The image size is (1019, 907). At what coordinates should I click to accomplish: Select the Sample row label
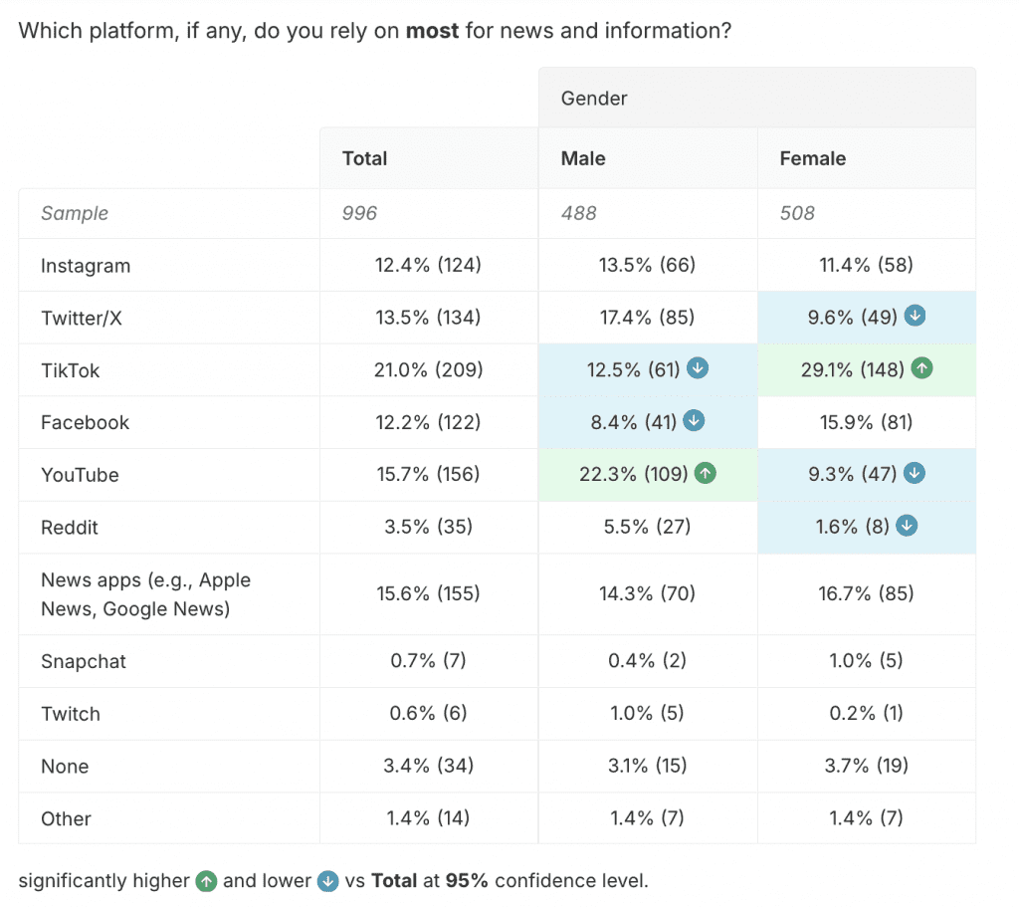[75, 213]
